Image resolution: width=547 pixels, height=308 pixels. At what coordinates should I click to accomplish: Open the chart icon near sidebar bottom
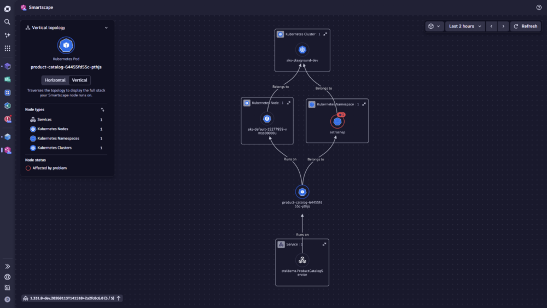click(x=7, y=288)
